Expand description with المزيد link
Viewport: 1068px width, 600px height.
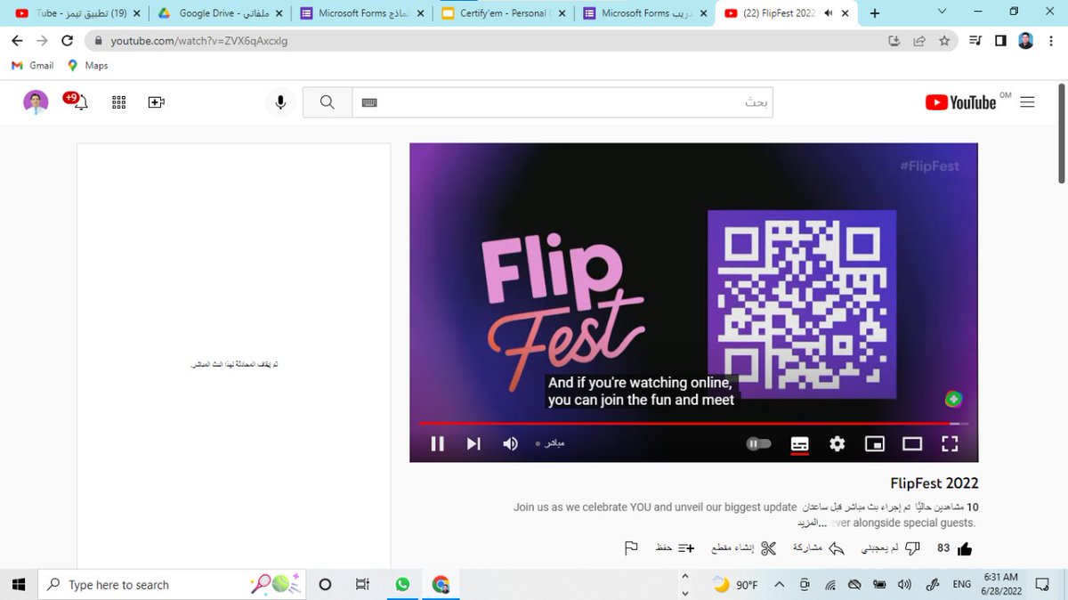[x=810, y=523]
